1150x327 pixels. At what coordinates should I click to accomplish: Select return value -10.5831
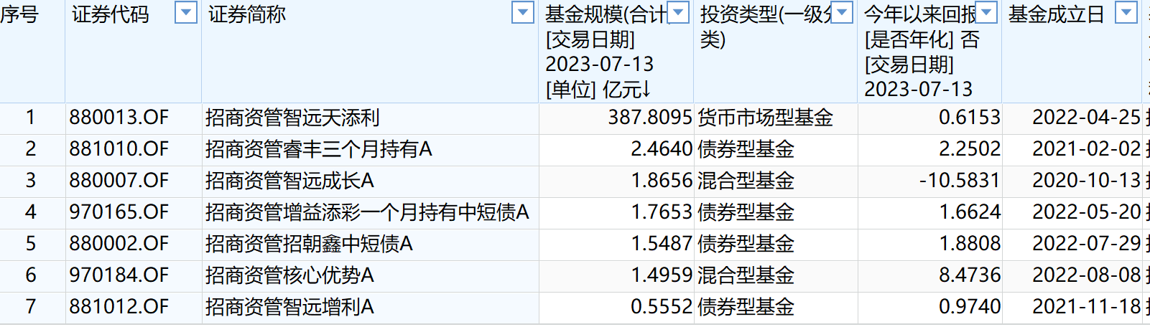pos(960,181)
